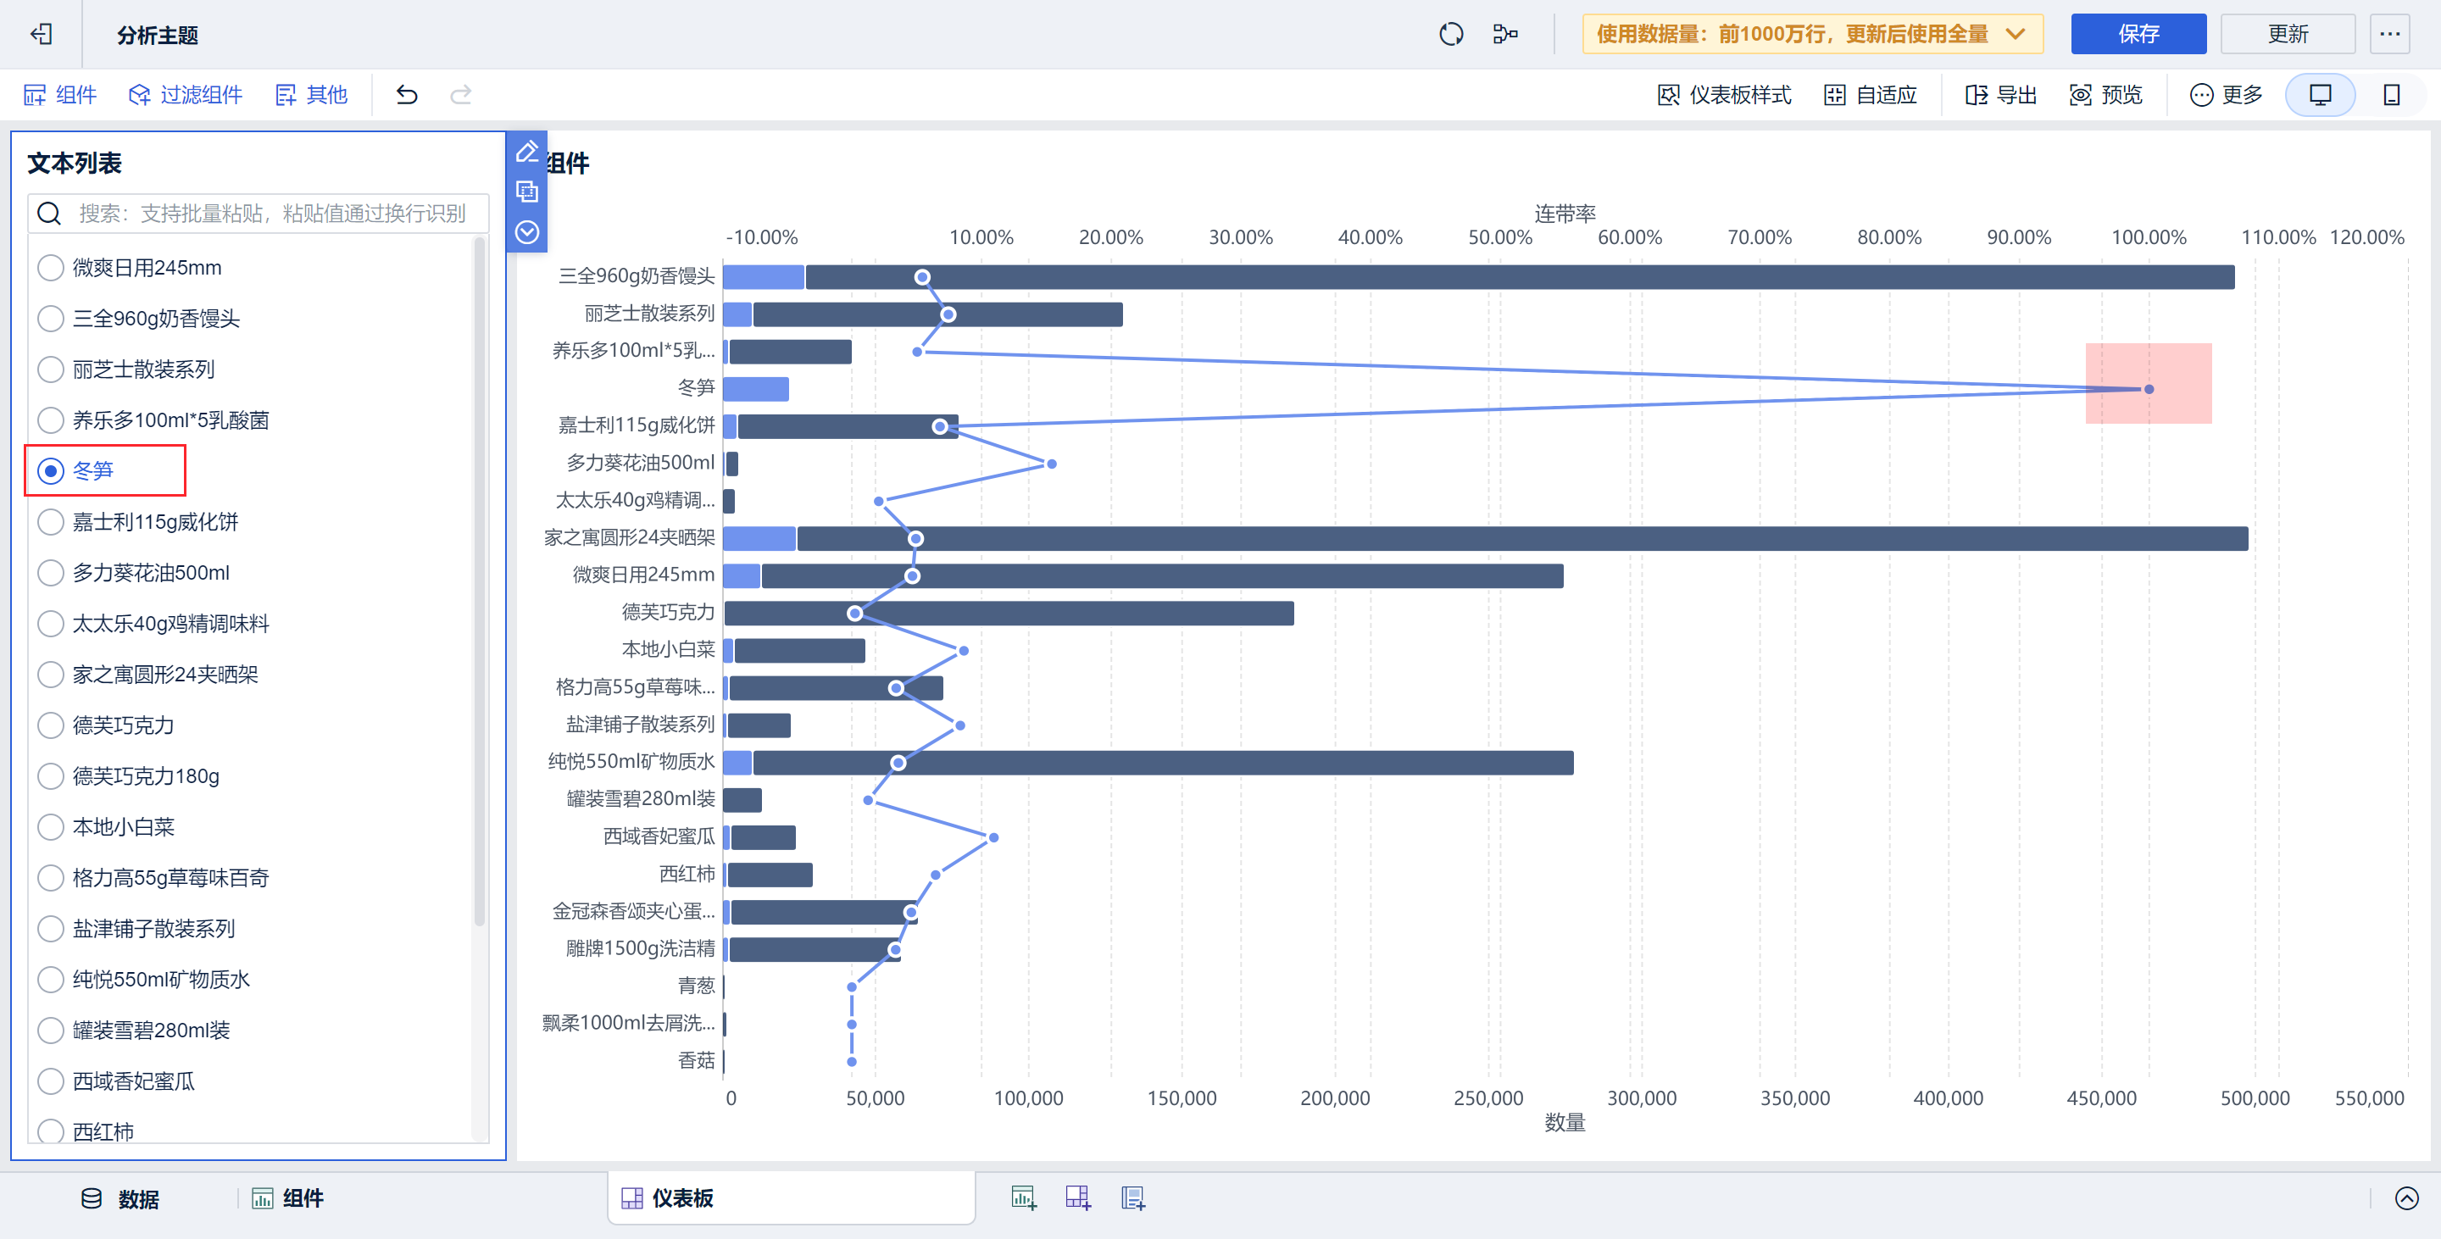The height and width of the screenshot is (1239, 2441).
Task: Click the exit/back icon at top left
Action: point(41,34)
